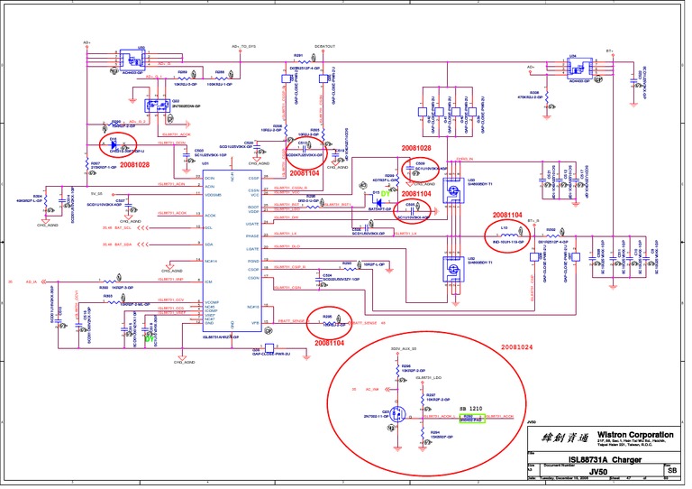692x489 pixels.
Task: Click the green-highlighted R292 resistor
Action: [472, 419]
